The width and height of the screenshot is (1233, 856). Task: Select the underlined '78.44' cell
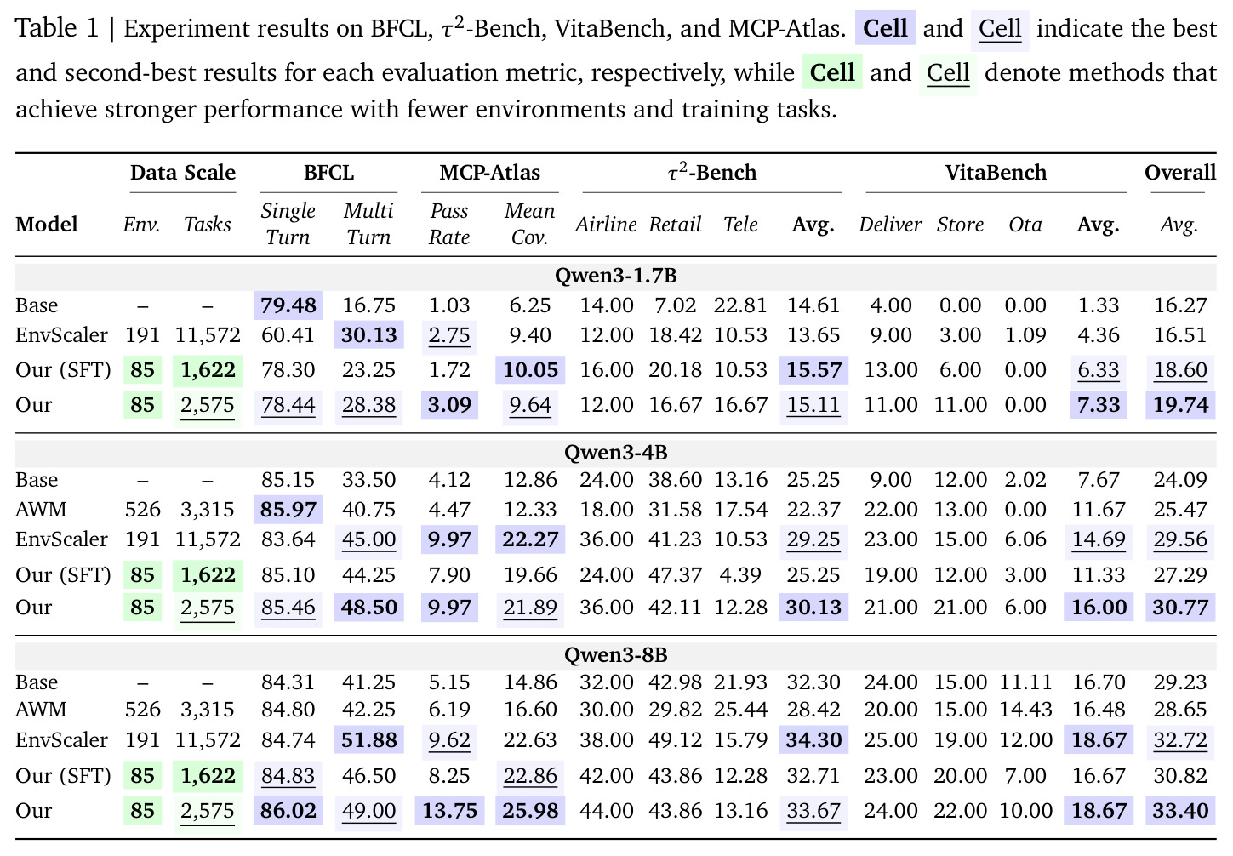(x=288, y=405)
